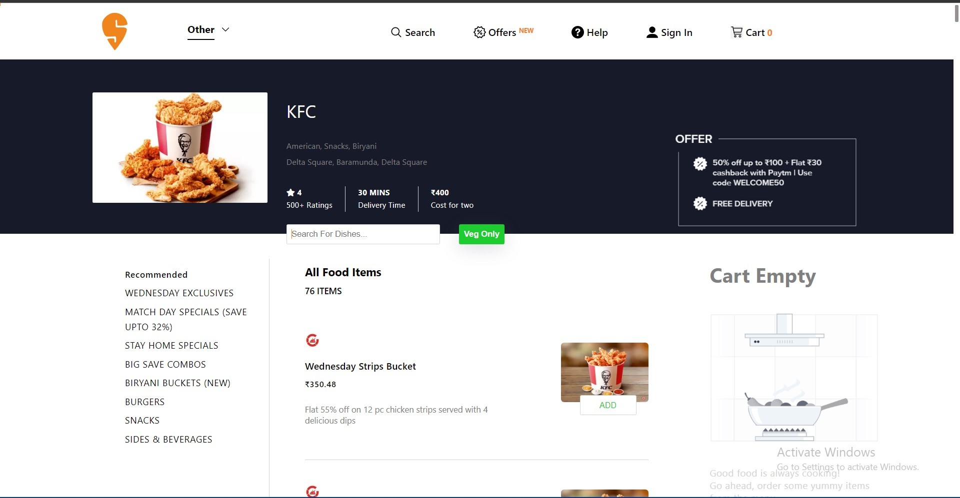Select Snacks category
The width and height of the screenshot is (960, 498).
pyautogui.click(x=142, y=421)
